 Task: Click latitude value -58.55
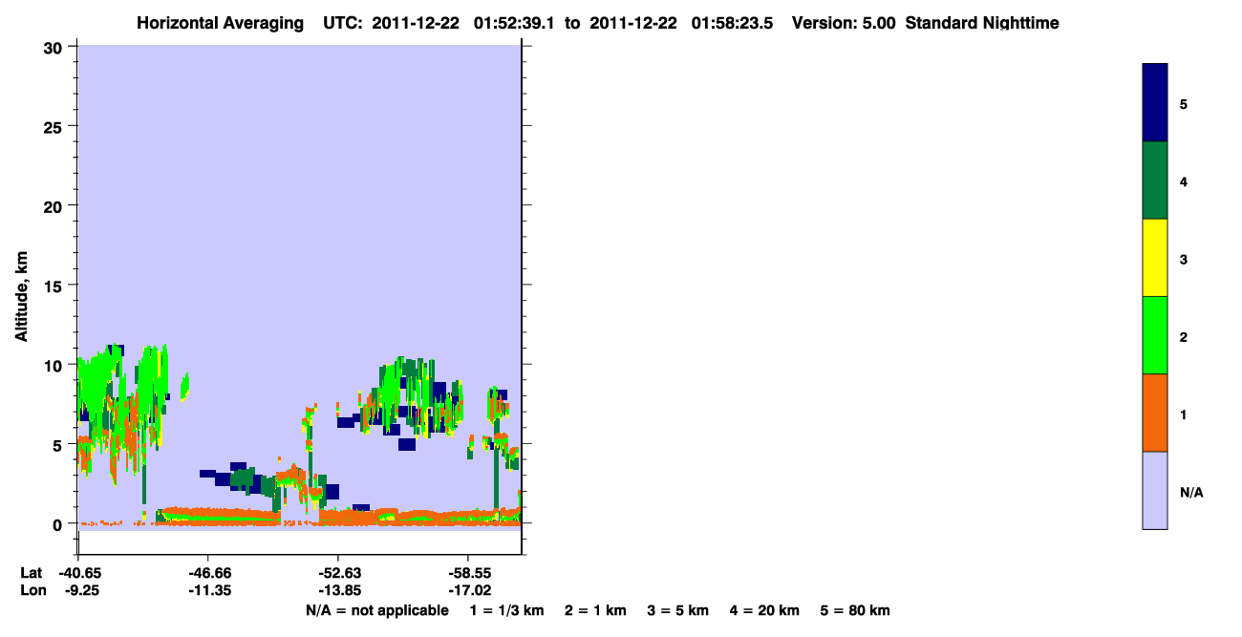pos(468,573)
